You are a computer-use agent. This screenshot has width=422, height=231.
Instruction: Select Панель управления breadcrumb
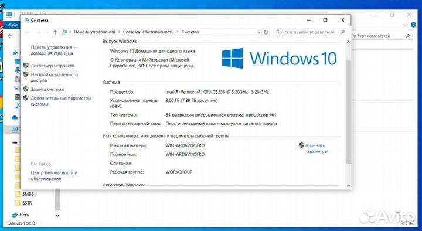pos(94,32)
